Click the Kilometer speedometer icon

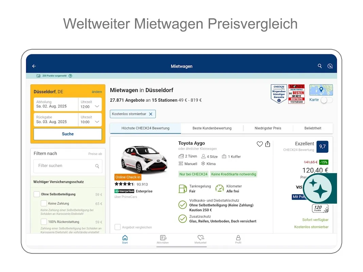[x=220, y=188]
